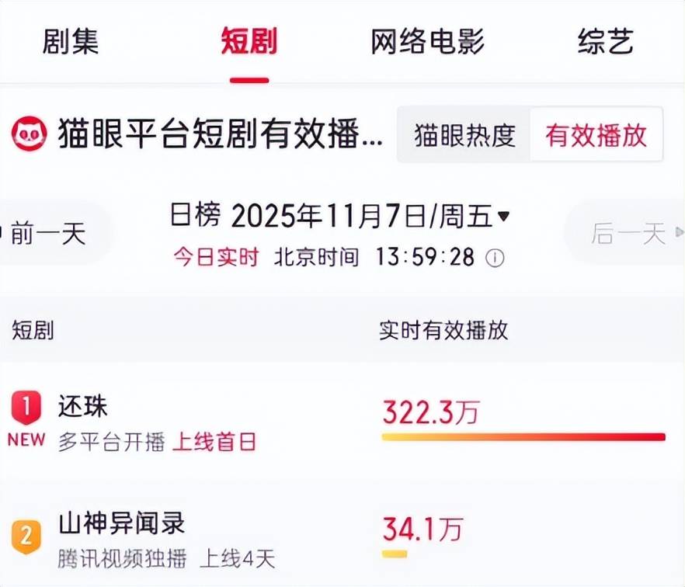Switch to 猫眼热度 ranking mode
Screen dimensions: 685x587
pyautogui.click(x=464, y=135)
